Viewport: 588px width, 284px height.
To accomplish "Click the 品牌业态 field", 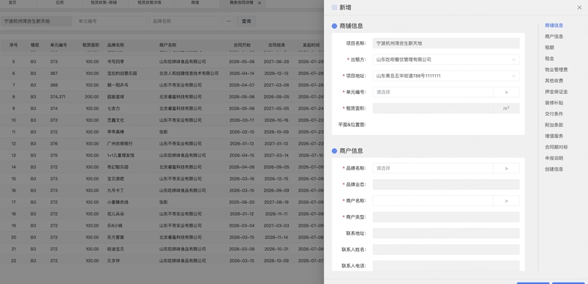I will [446, 184].
